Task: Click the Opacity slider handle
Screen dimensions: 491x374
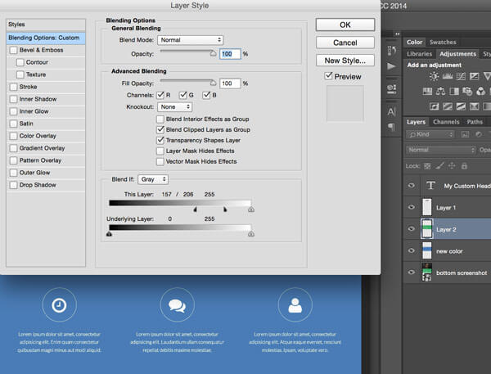Action: 213,53
